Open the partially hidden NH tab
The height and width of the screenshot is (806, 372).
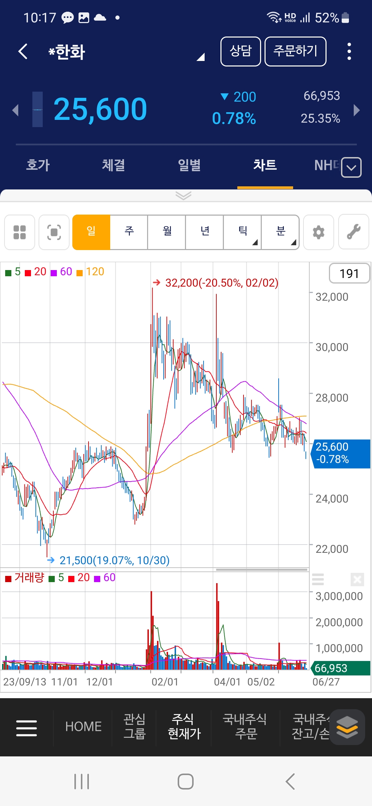click(327, 165)
